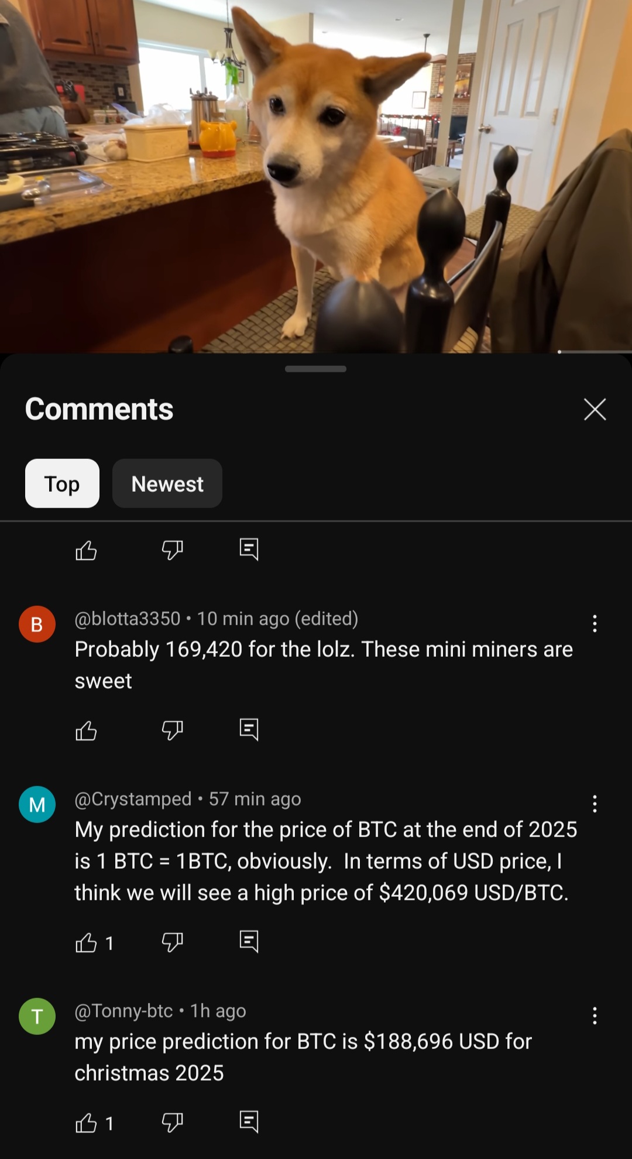Open the @Crystamped username link

tap(133, 798)
